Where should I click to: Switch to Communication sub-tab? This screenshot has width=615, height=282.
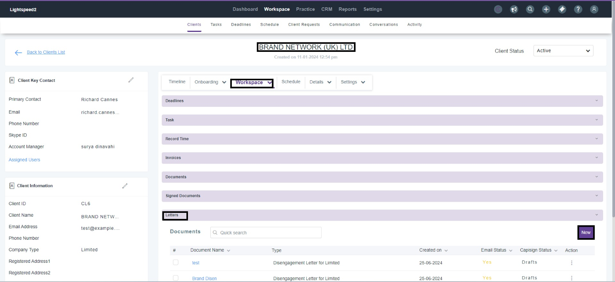(x=345, y=25)
